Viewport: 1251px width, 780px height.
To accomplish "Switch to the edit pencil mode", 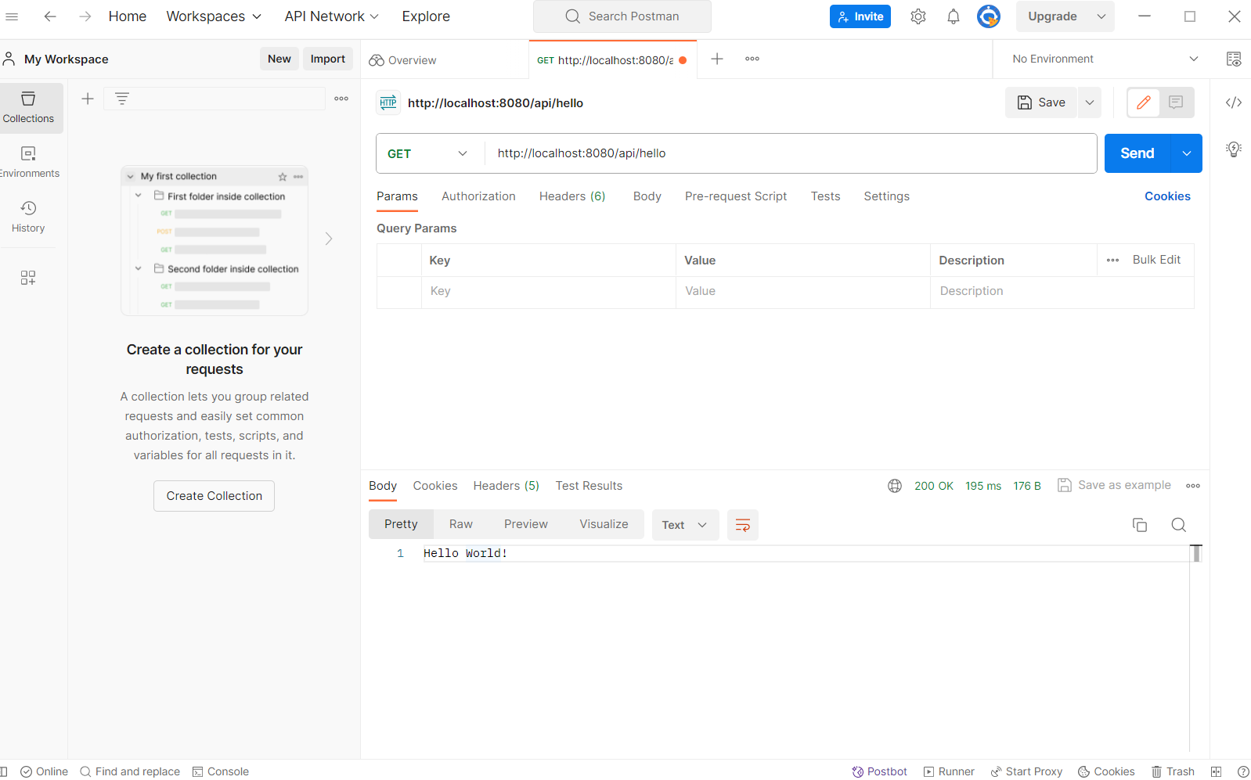I will click(1144, 102).
